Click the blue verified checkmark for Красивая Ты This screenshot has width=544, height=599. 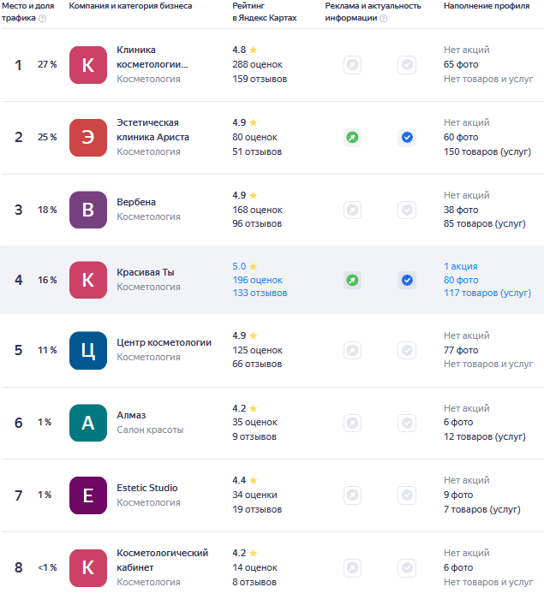tap(407, 280)
